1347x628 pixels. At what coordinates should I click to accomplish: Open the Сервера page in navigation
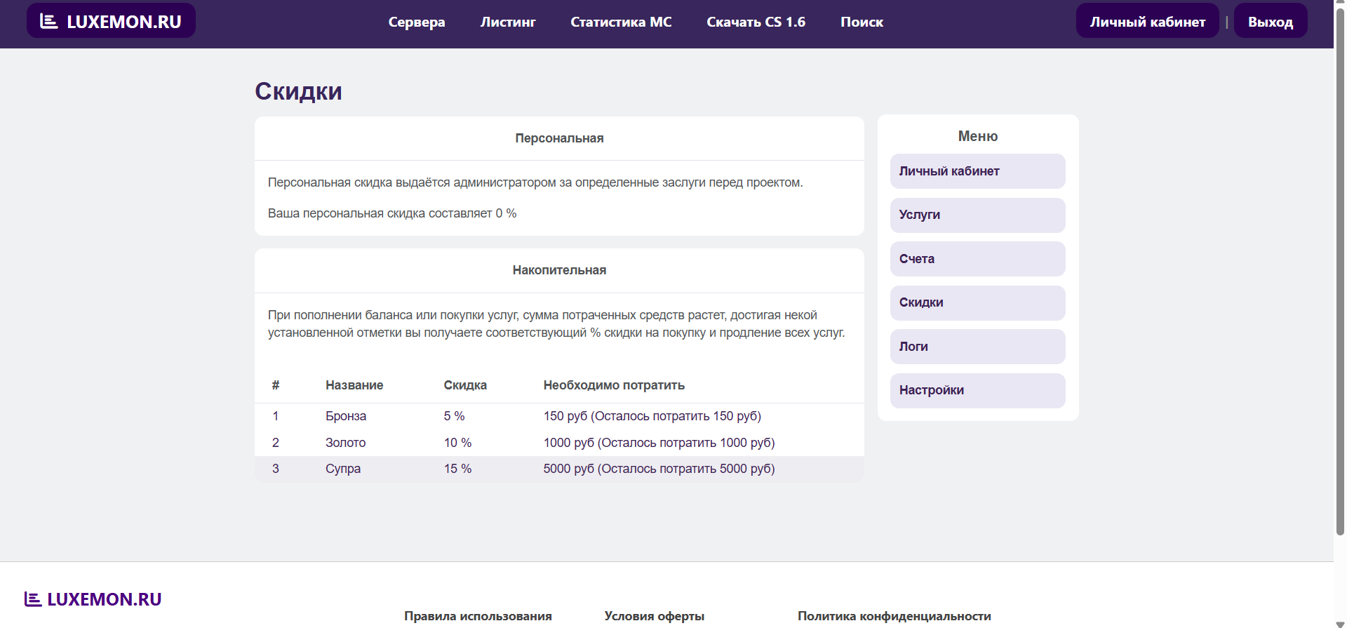tap(417, 22)
